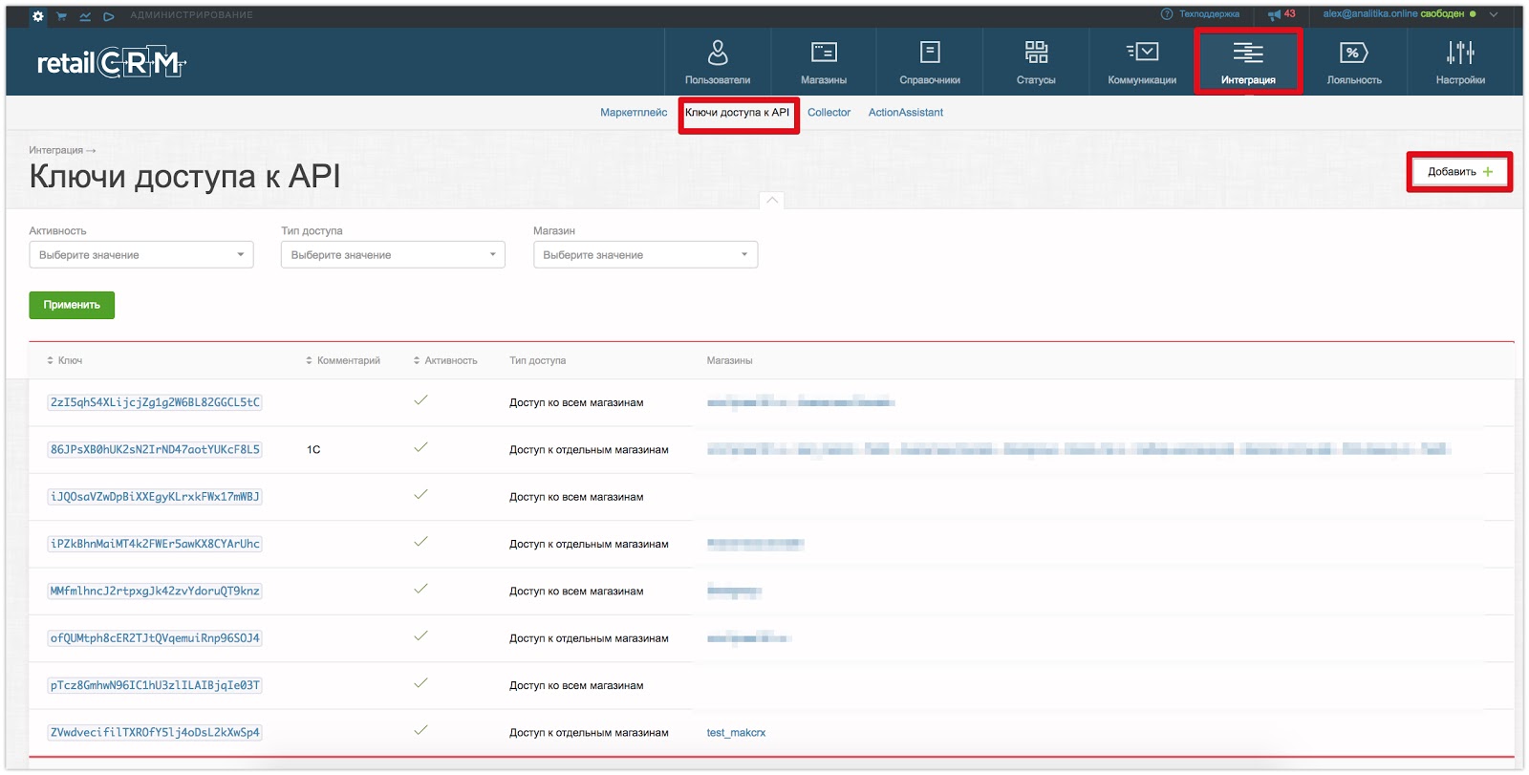Open API key MMfmlhncJ2rtpxgJk42zvYdoruQT9knz
Image resolution: width=1529 pixels, height=775 pixels.
click(155, 591)
